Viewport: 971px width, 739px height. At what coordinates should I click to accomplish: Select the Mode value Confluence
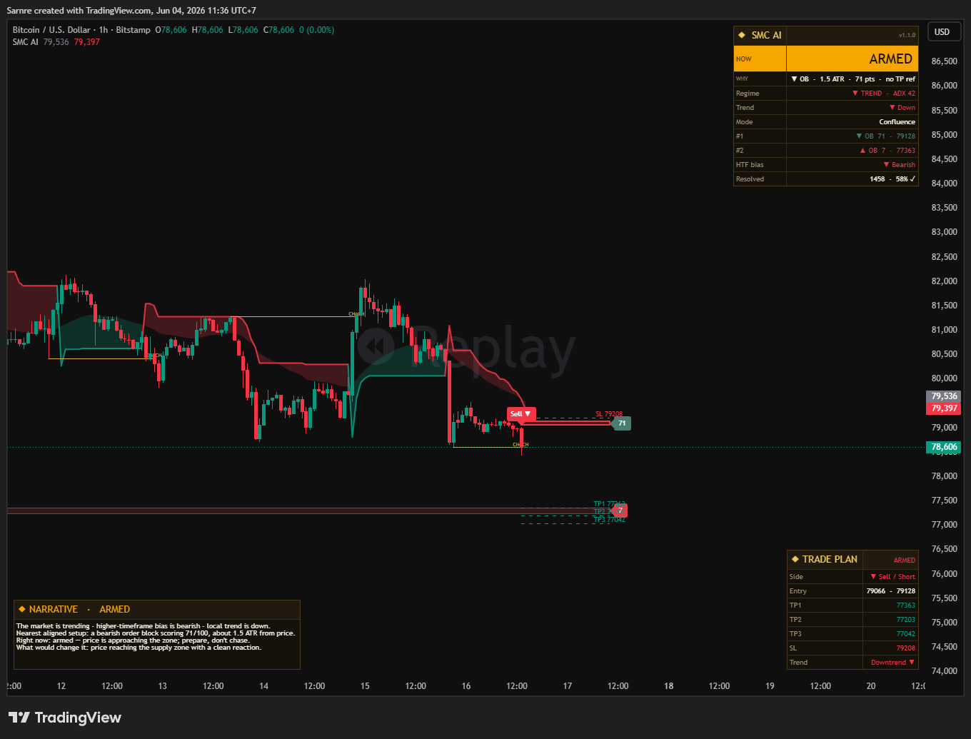click(897, 122)
